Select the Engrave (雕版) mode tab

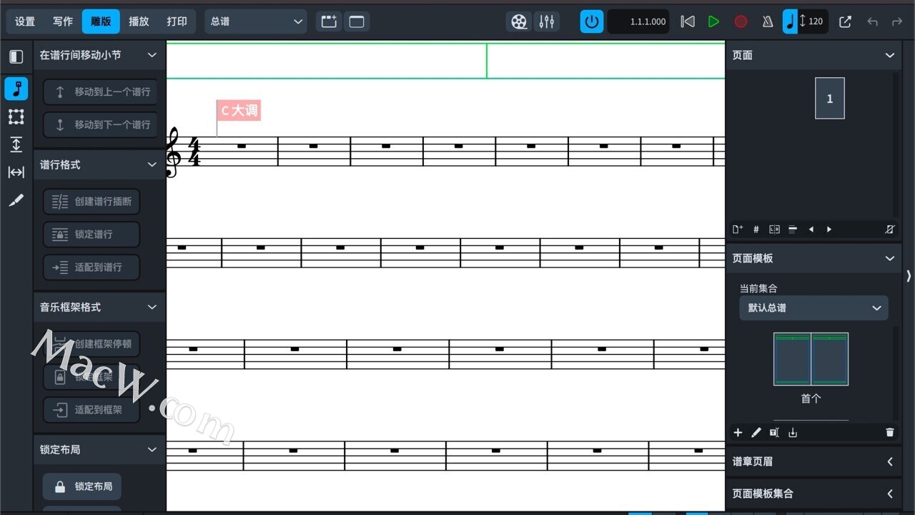(101, 21)
